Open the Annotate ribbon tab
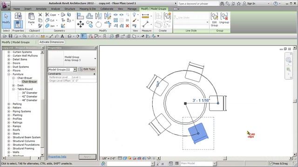 [41, 9]
